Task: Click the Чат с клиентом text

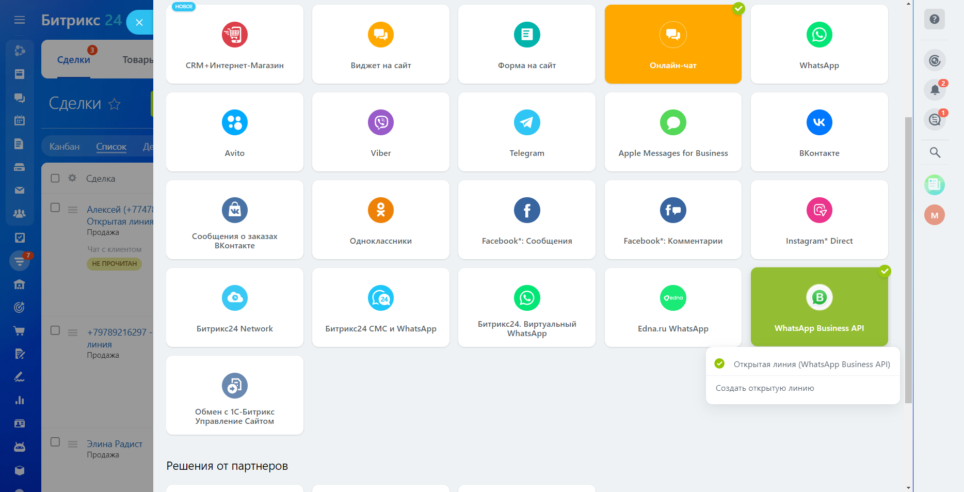Action: pyautogui.click(x=114, y=249)
